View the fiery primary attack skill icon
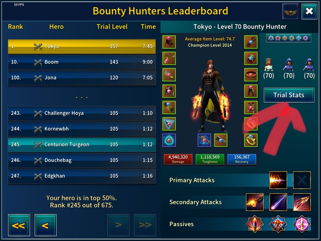Viewport: 321px width, 241px height. [x=278, y=180]
